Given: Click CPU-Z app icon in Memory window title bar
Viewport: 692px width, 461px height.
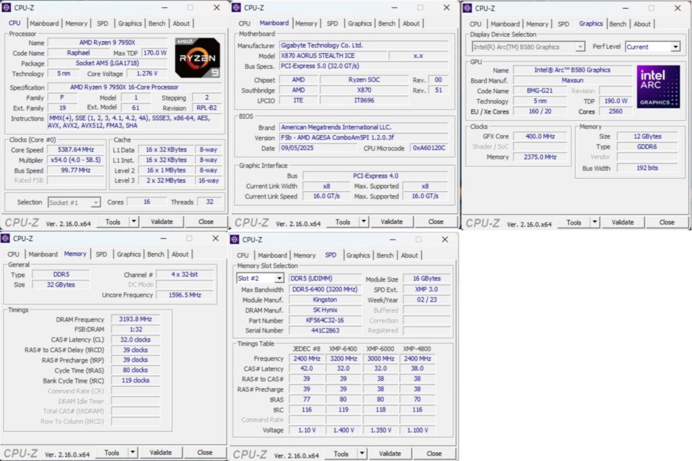Looking at the screenshot, I should 5,238.
